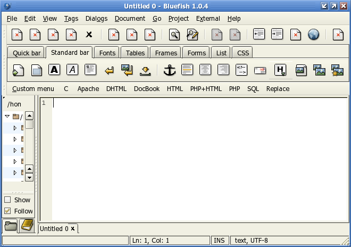
Task: Open Find and Replace pencil icon
Action: pos(192,35)
